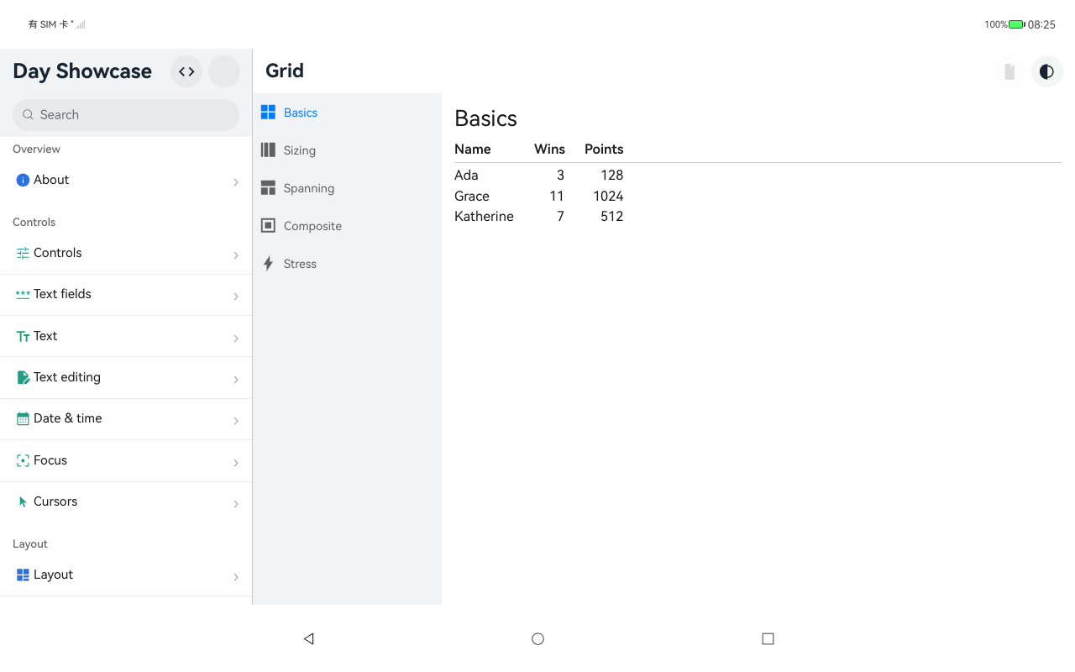
Task: Click the document icon in Grid header
Action: pos(1009,71)
